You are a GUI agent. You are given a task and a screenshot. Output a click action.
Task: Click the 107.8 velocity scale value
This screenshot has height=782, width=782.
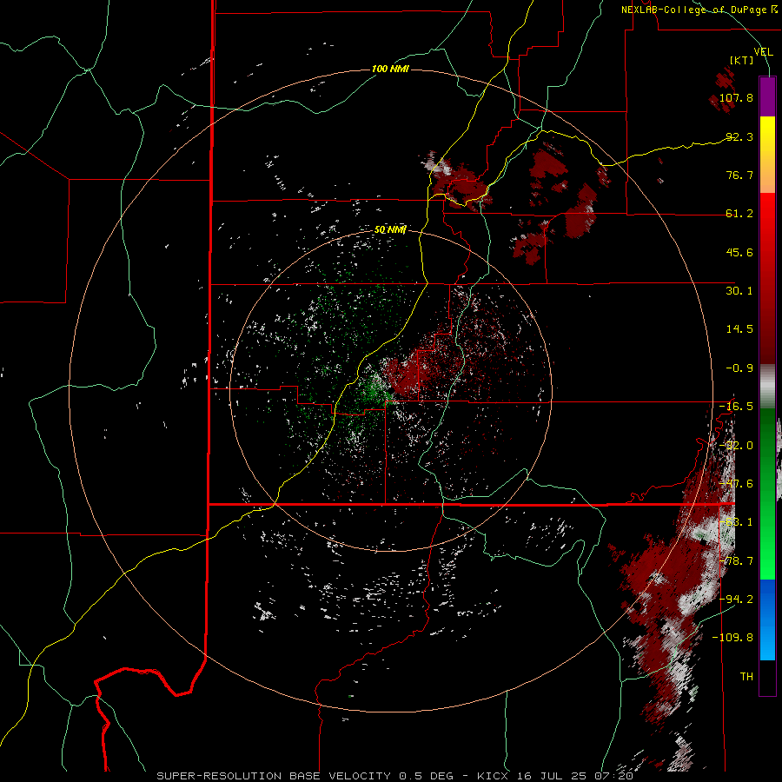pyautogui.click(x=736, y=97)
